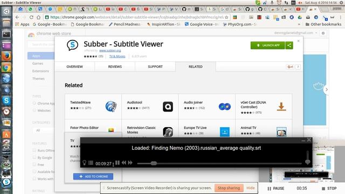345x194 pixels.
Task: Stop sharing the screen via Screencastify bar
Action: [x=229, y=188]
